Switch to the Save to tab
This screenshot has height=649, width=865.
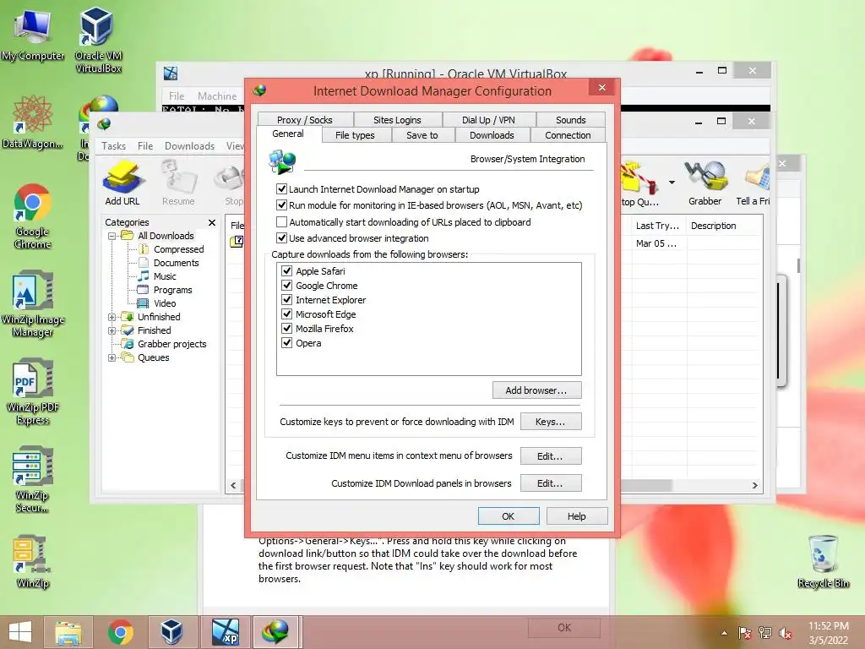[422, 135]
